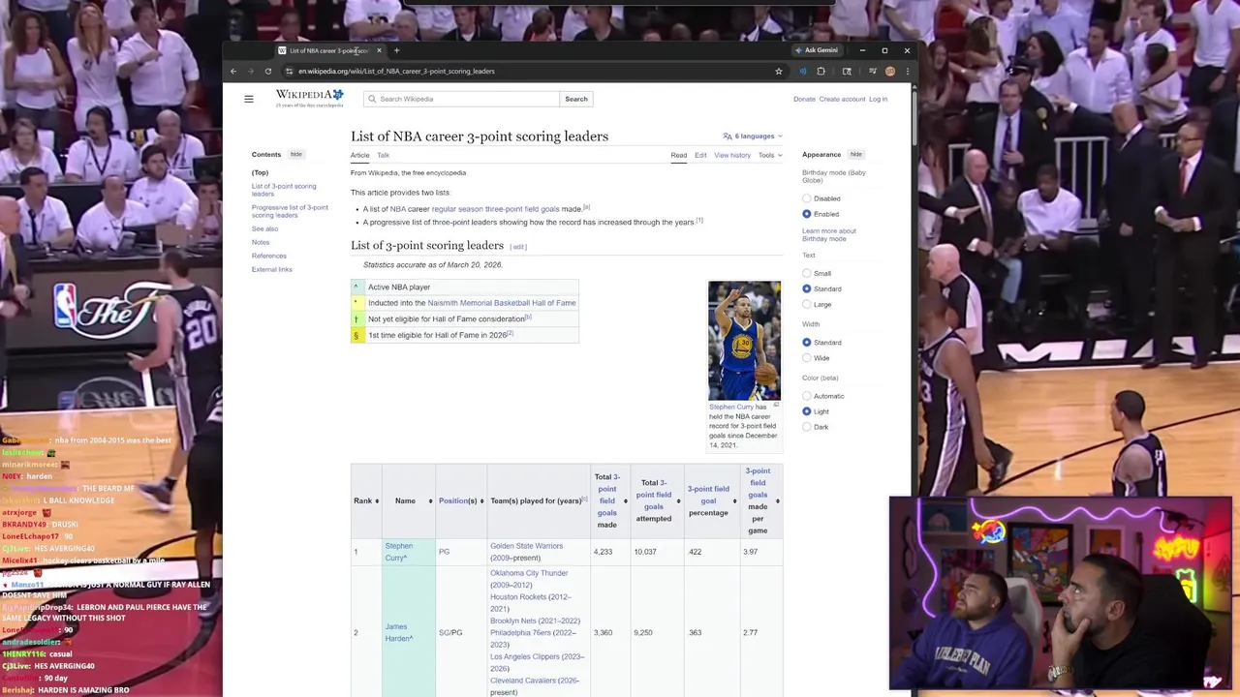Set text size to Small
This screenshot has width=1240, height=697.
pos(807,273)
